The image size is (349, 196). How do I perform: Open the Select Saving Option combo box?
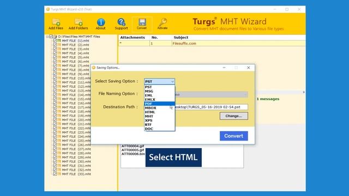coord(159,82)
